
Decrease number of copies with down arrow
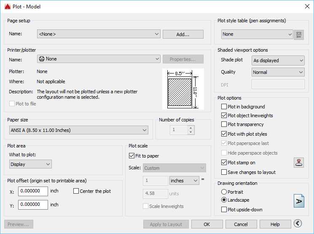(x=191, y=132)
